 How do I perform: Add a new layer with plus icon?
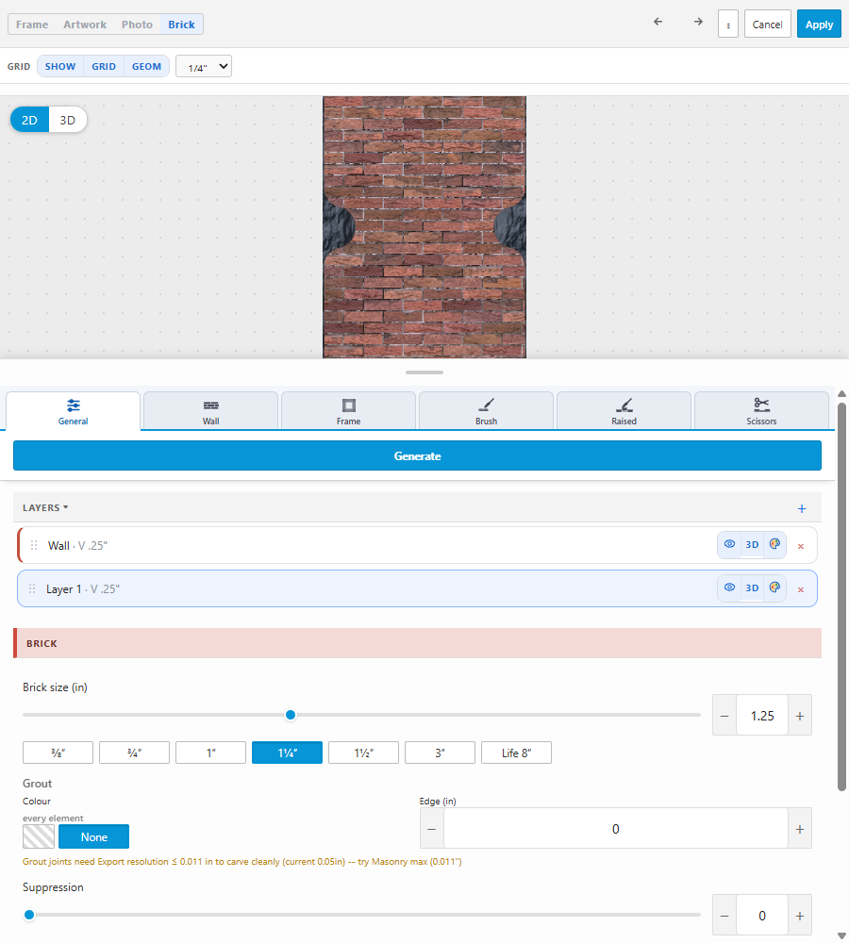tap(802, 509)
